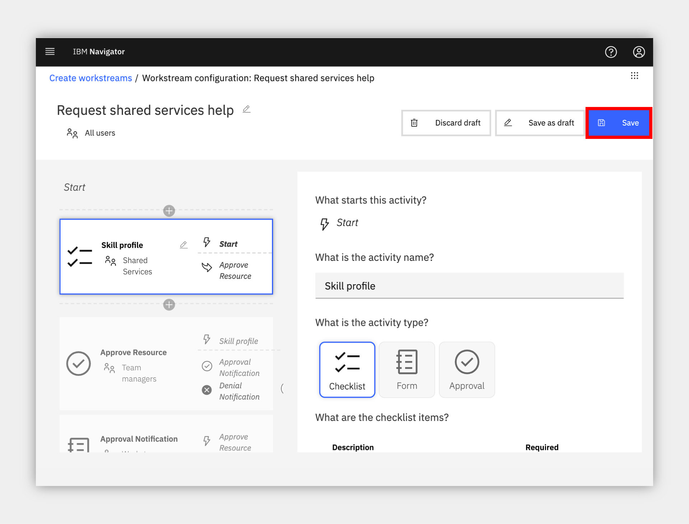Select the Approval activity type
Image resolution: width=689 pixels, height=524 pixels.
pos(467,370)
